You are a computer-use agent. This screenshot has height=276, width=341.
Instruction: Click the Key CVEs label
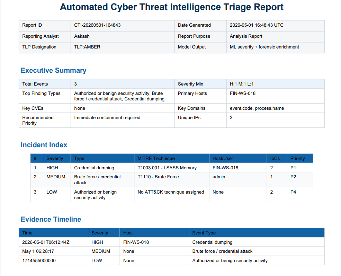[x=33, y=108]
